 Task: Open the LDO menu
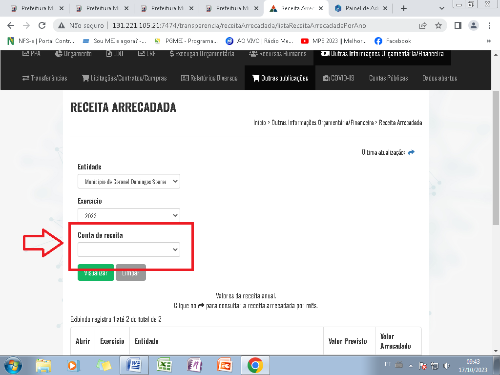(x=115, y=54)
